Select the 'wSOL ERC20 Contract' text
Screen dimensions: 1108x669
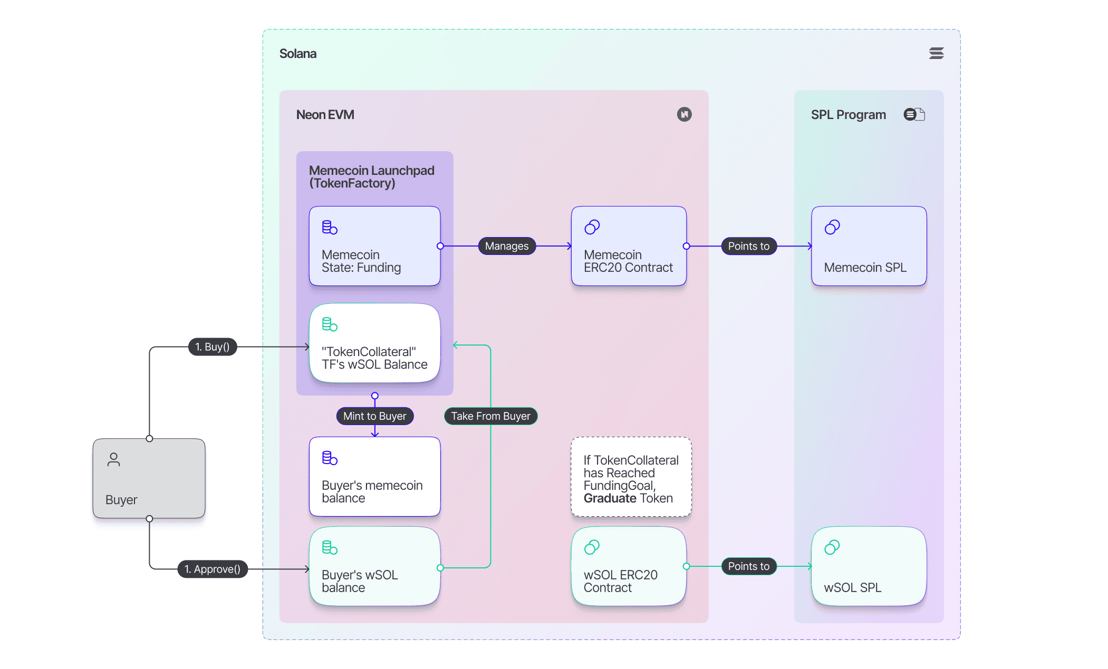[620, 582]
